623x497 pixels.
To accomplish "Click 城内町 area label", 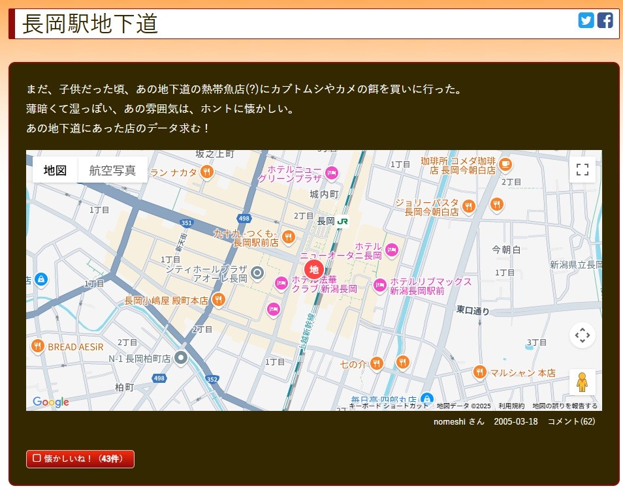I will (324, 194).
